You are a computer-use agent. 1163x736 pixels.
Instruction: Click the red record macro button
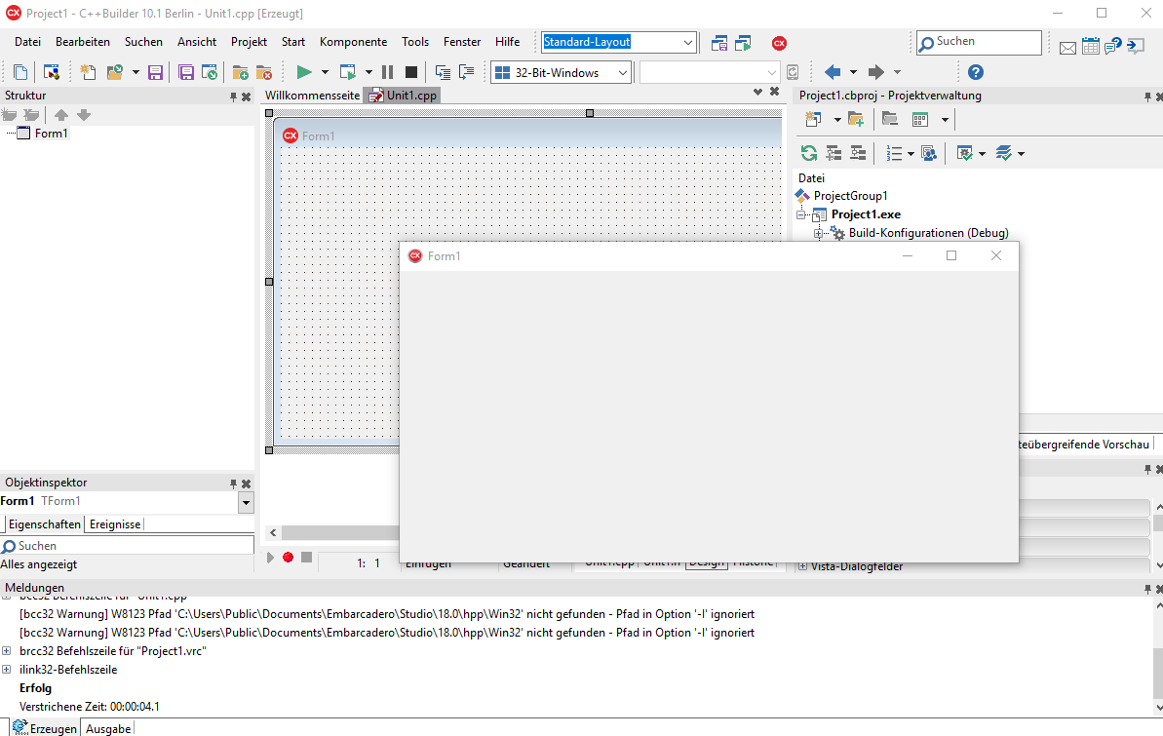pyautogui.click(x=288, y=558)
